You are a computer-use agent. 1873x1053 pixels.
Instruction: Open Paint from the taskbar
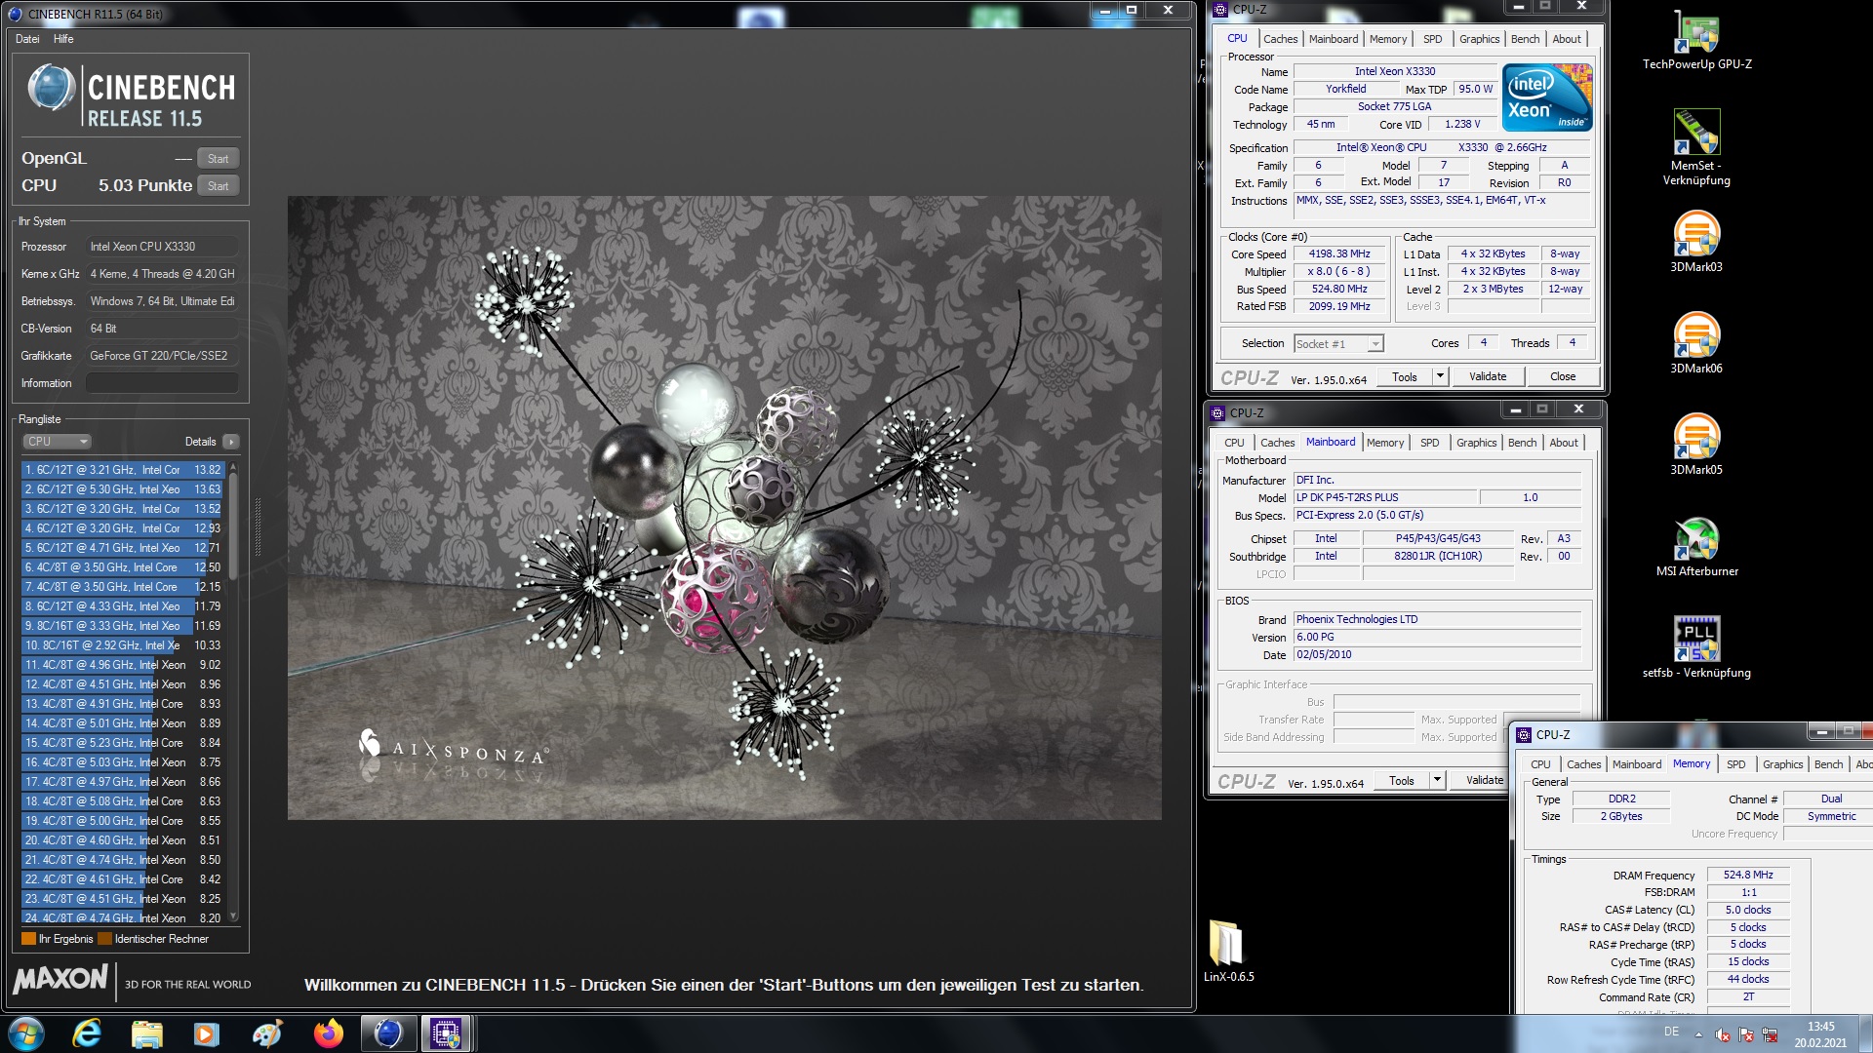[x=267, y=1033]
